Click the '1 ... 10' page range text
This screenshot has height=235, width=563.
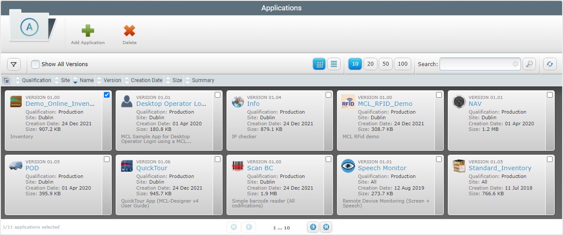pos(281,228)
